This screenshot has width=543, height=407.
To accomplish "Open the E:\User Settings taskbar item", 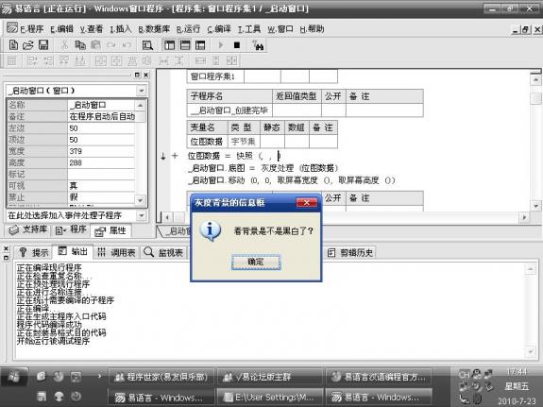I will 269,397.
